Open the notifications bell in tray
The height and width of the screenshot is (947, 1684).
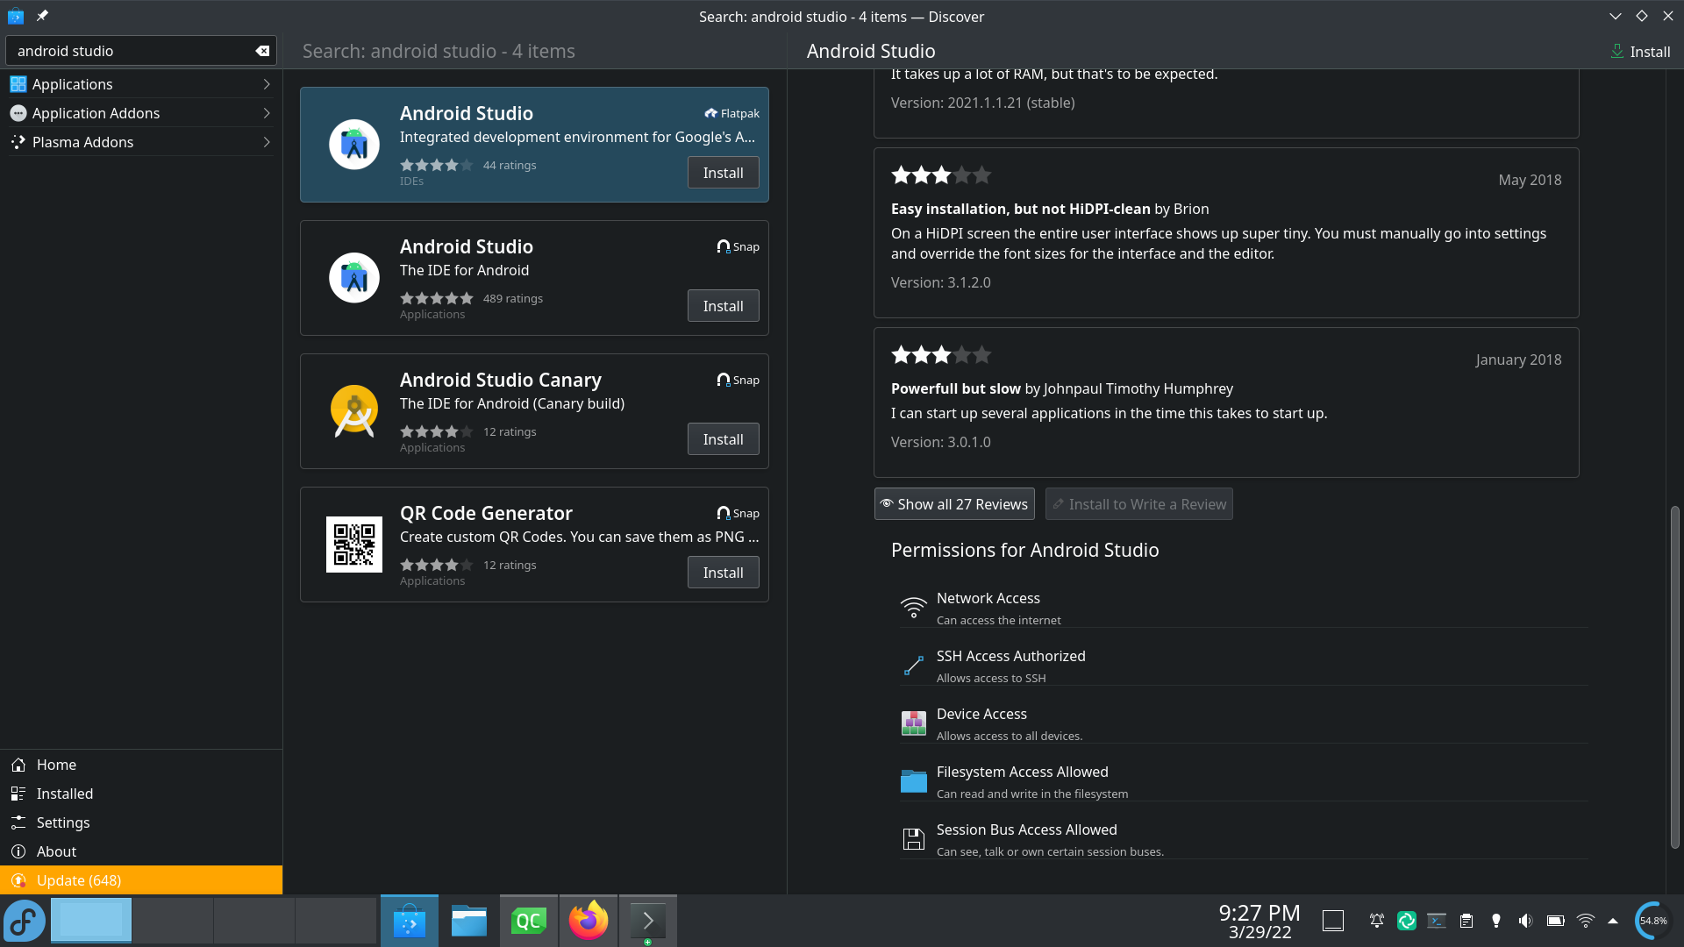click(1377, 921)
